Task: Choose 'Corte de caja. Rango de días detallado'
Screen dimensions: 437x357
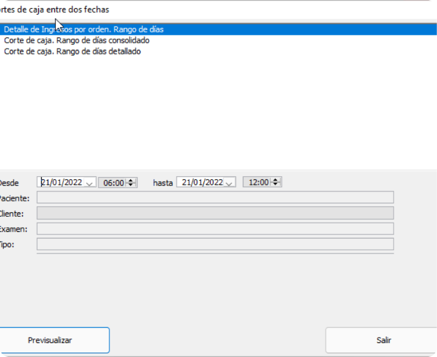Action: point(72,51)
